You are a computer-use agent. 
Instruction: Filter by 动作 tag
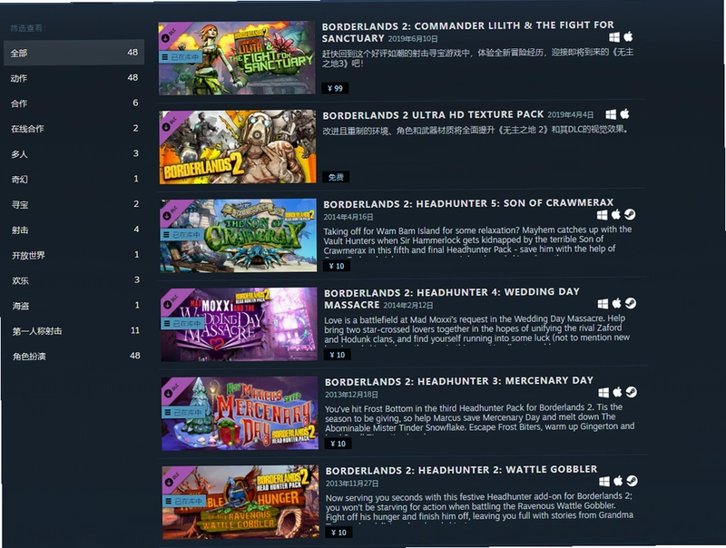tap(74, 78)
